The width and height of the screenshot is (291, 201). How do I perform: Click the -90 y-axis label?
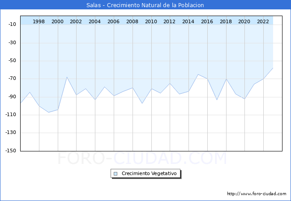click(12, 96)
